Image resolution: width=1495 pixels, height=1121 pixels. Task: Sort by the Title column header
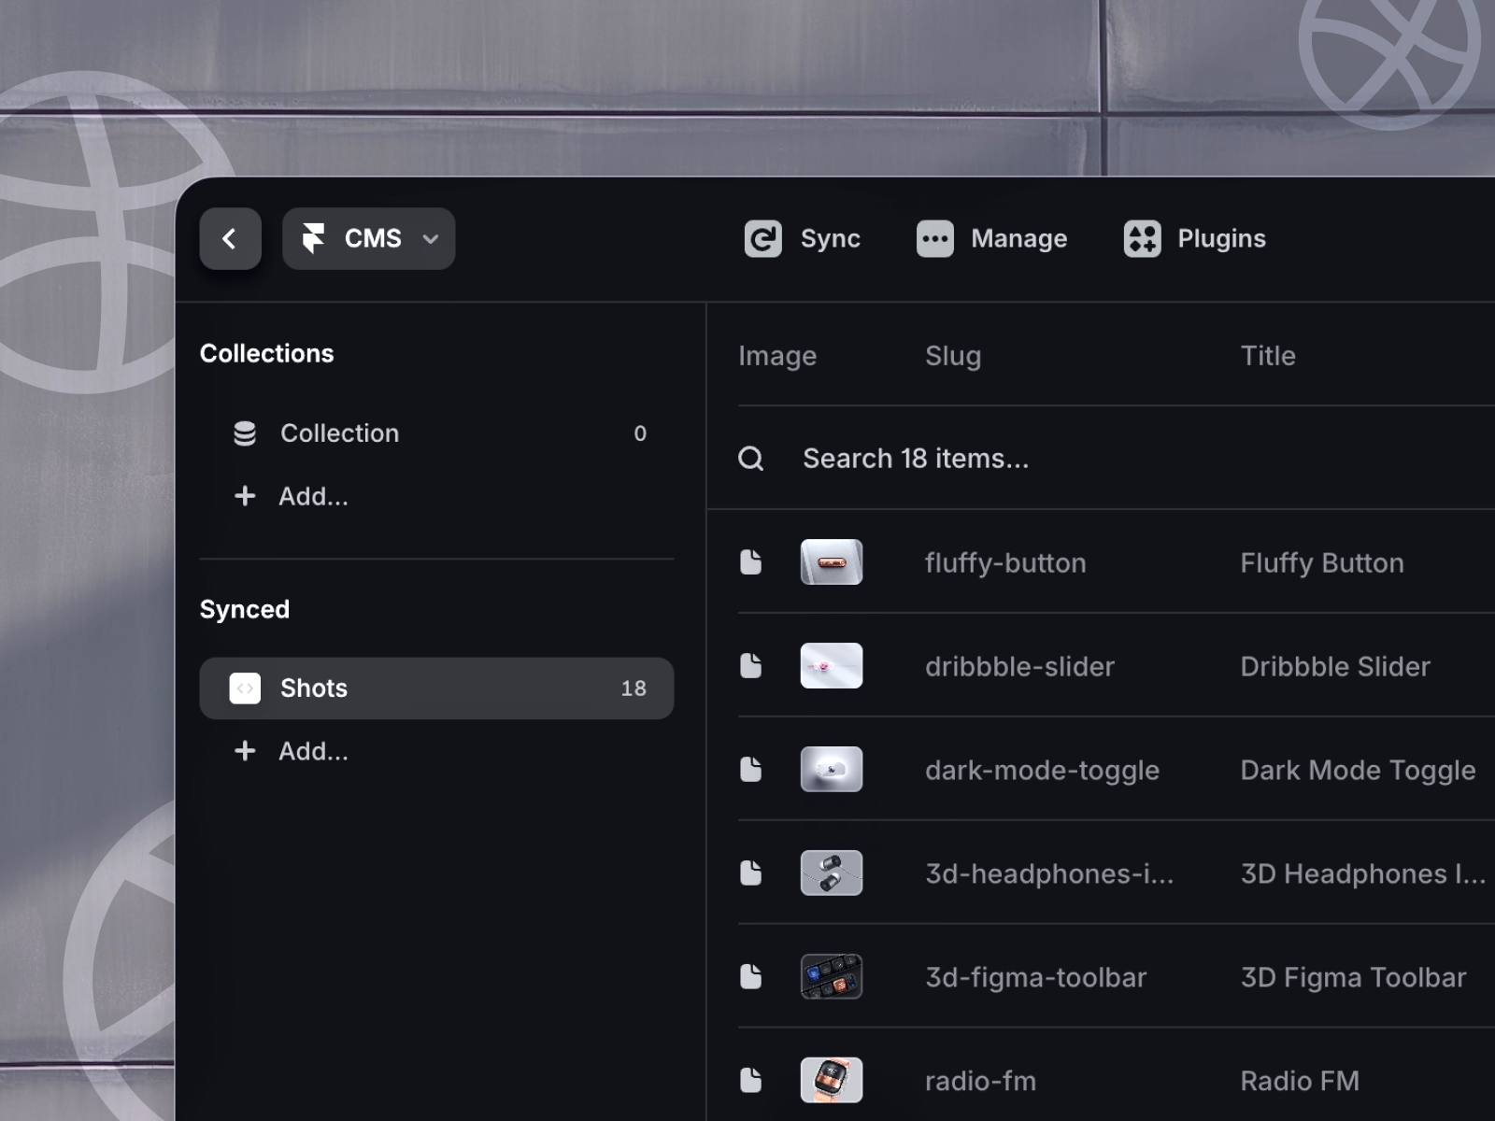point(1268,355)
